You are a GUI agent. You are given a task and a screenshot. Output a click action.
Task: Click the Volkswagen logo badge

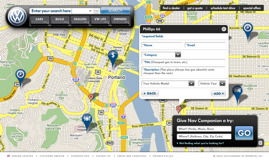pyautogui.click(x=17, y=16)
